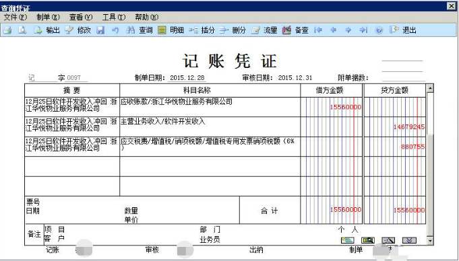Open the 工具(T) menu

click(114, 17)
